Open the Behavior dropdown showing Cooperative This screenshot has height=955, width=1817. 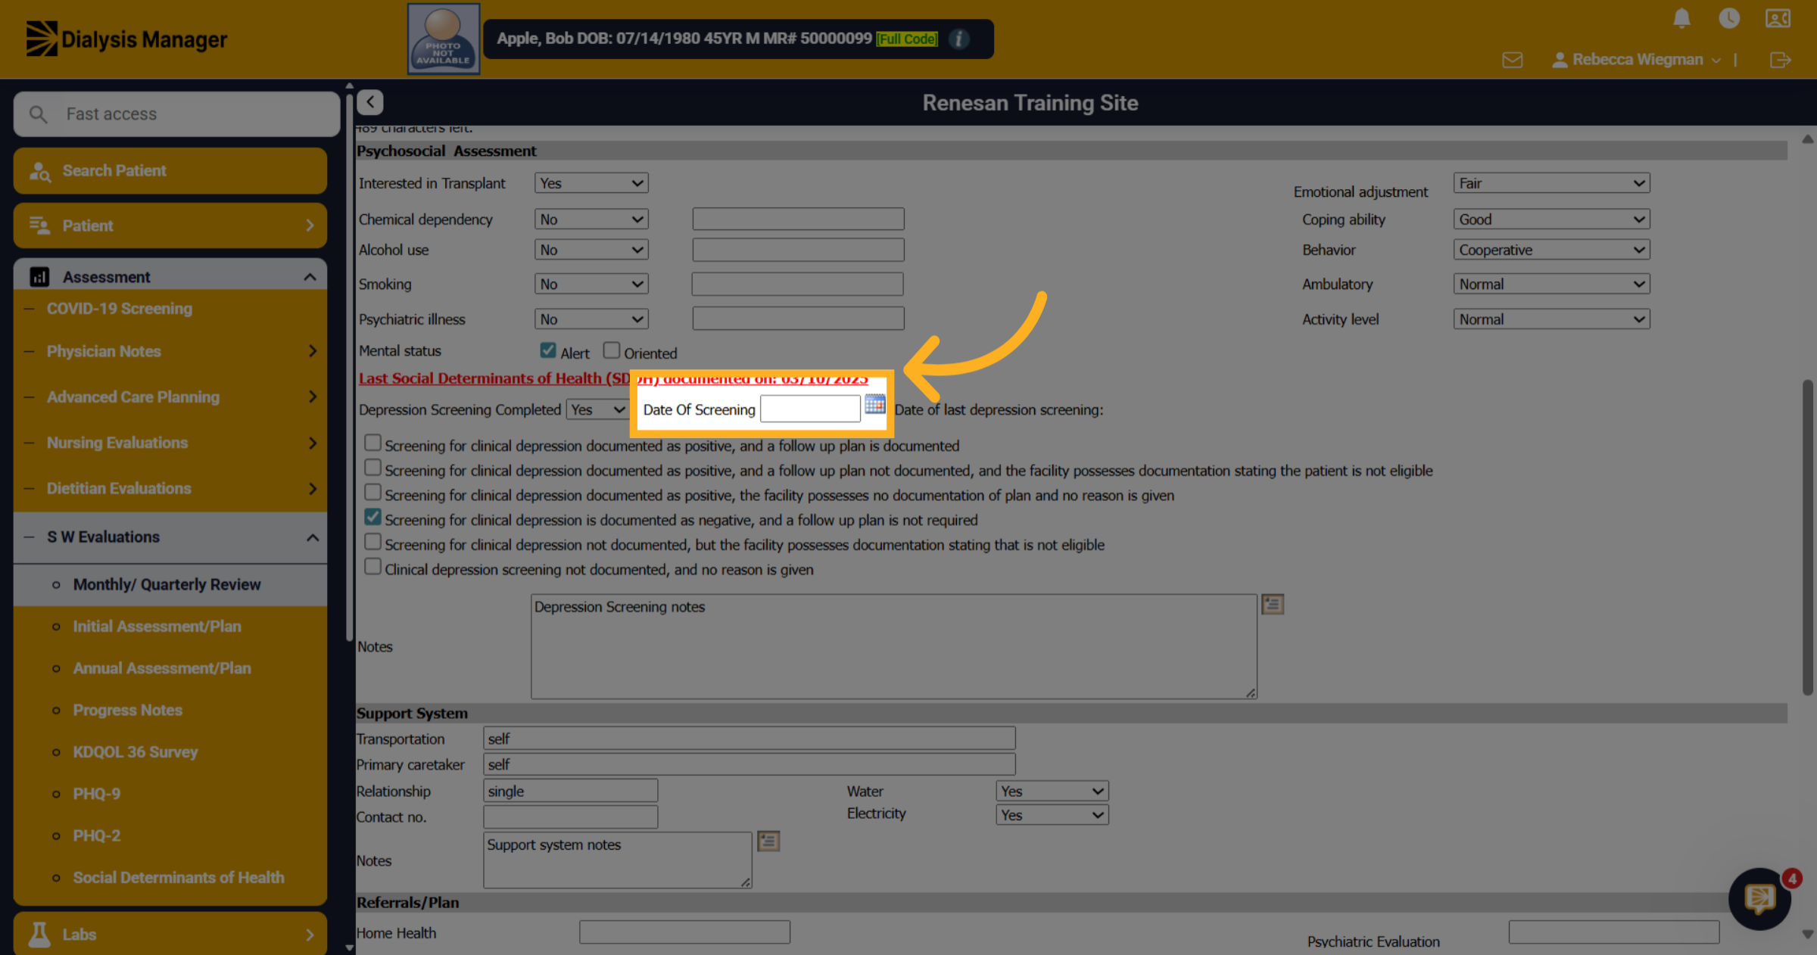[1551, 250]
